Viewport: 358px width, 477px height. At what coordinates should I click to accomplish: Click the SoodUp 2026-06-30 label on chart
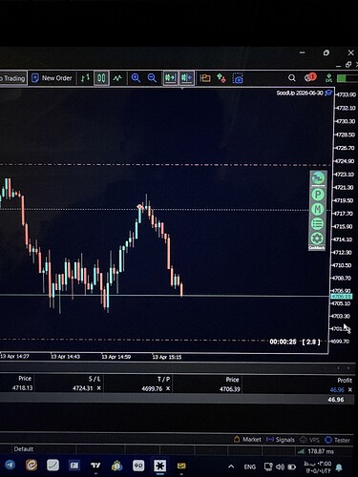coord(300,93)
